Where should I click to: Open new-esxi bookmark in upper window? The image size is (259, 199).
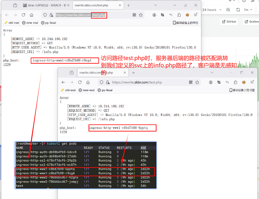(x=30, y=23)
